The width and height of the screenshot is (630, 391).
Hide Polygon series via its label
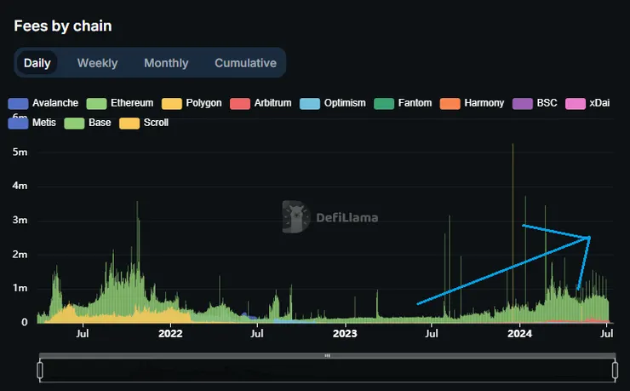[x=203, y=103]
